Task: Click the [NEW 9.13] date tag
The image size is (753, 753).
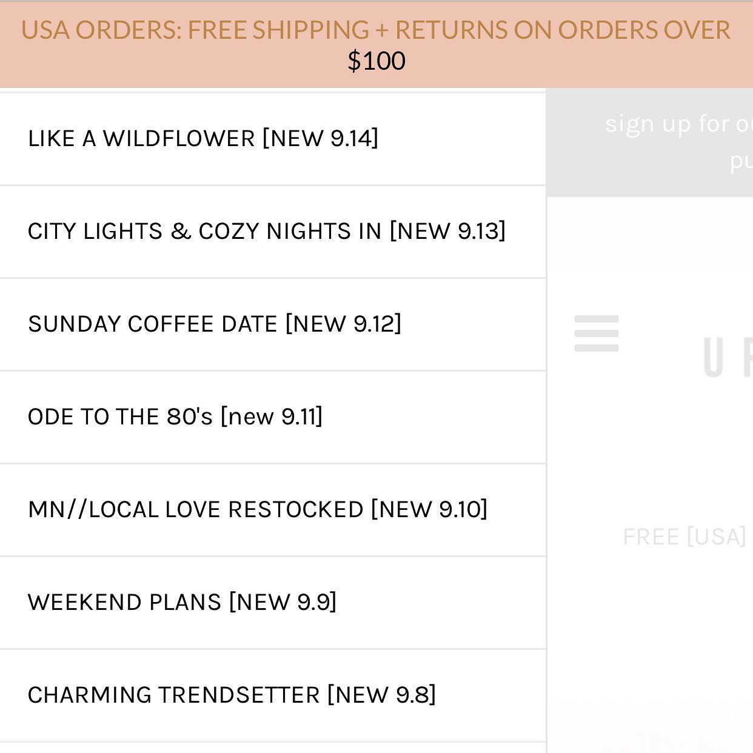Action: (x=447, y=232)
